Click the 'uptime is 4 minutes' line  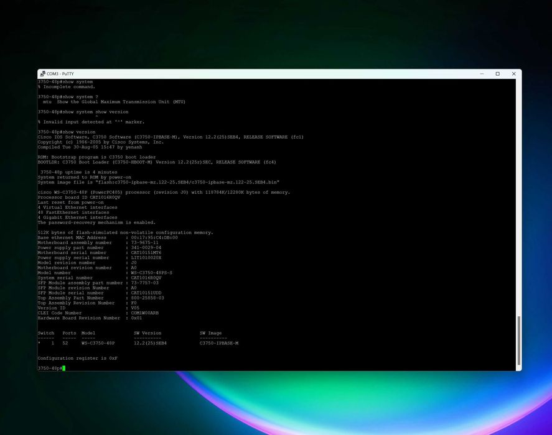pyautogui.click(x=79, y=172)
